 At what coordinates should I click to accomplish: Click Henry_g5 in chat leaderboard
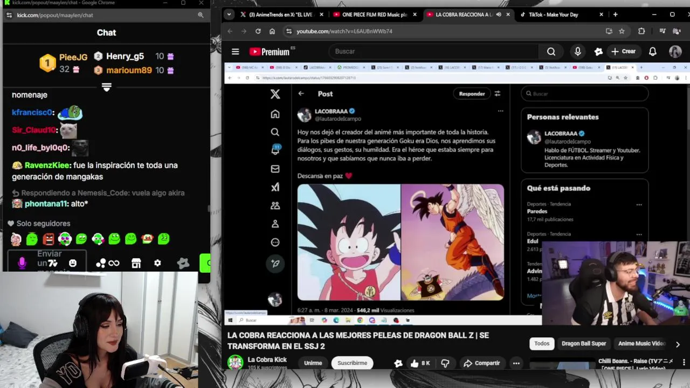point(125,56)
